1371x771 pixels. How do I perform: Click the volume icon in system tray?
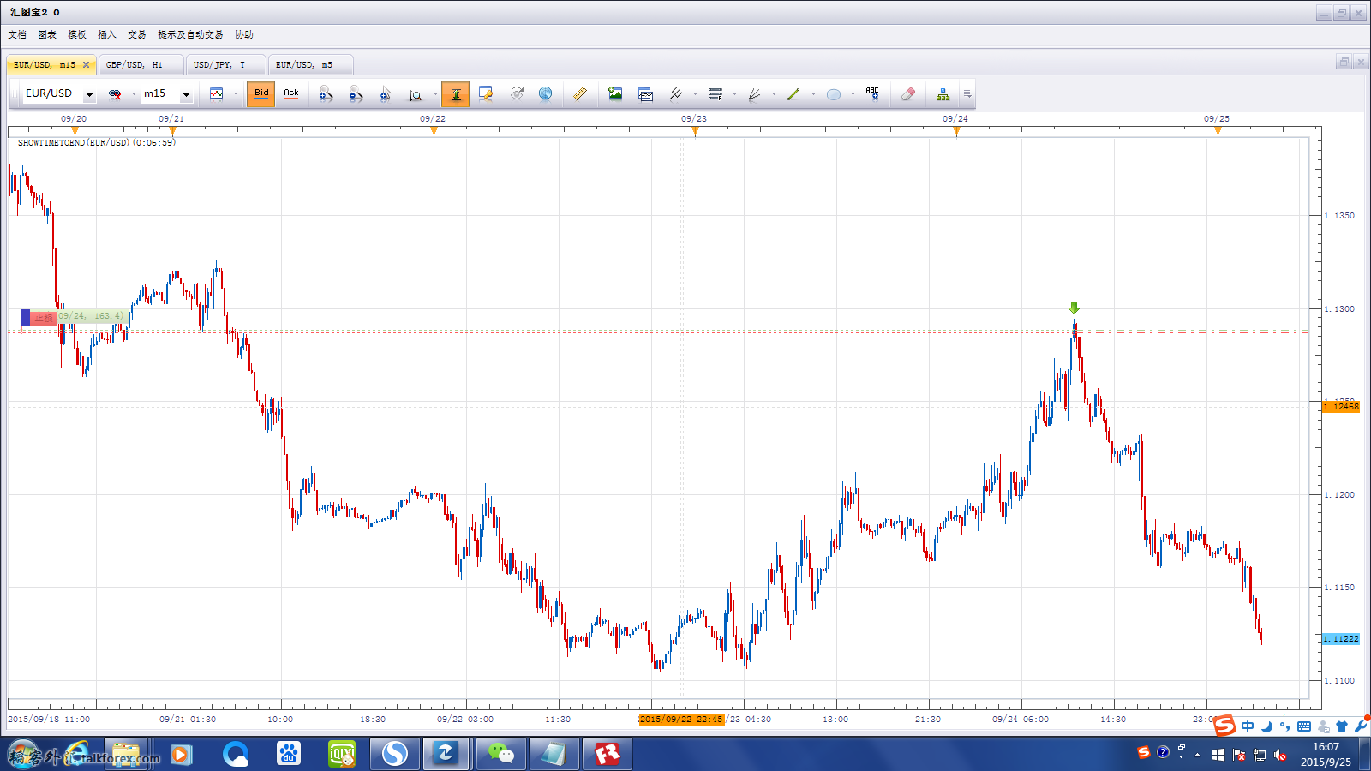pyautogui.click(x=1280, y=755)
